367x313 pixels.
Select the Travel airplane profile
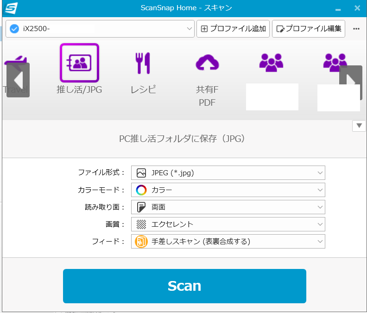pyautogui.click(x=16, y=61)
